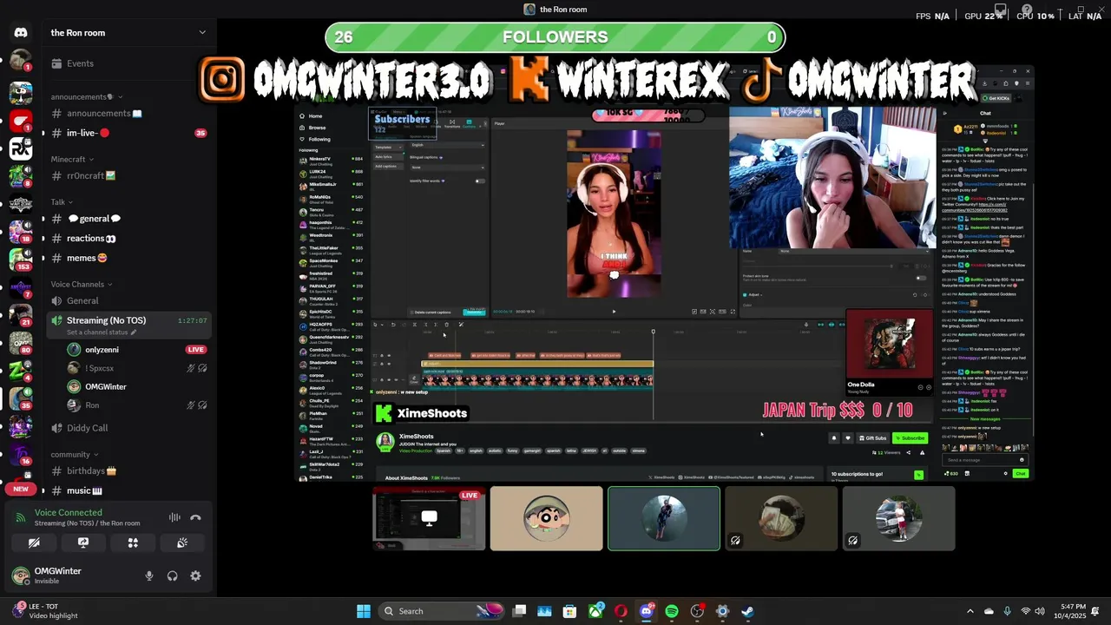
Task: Deafen with headphones icon
Action: coord(173,576)
